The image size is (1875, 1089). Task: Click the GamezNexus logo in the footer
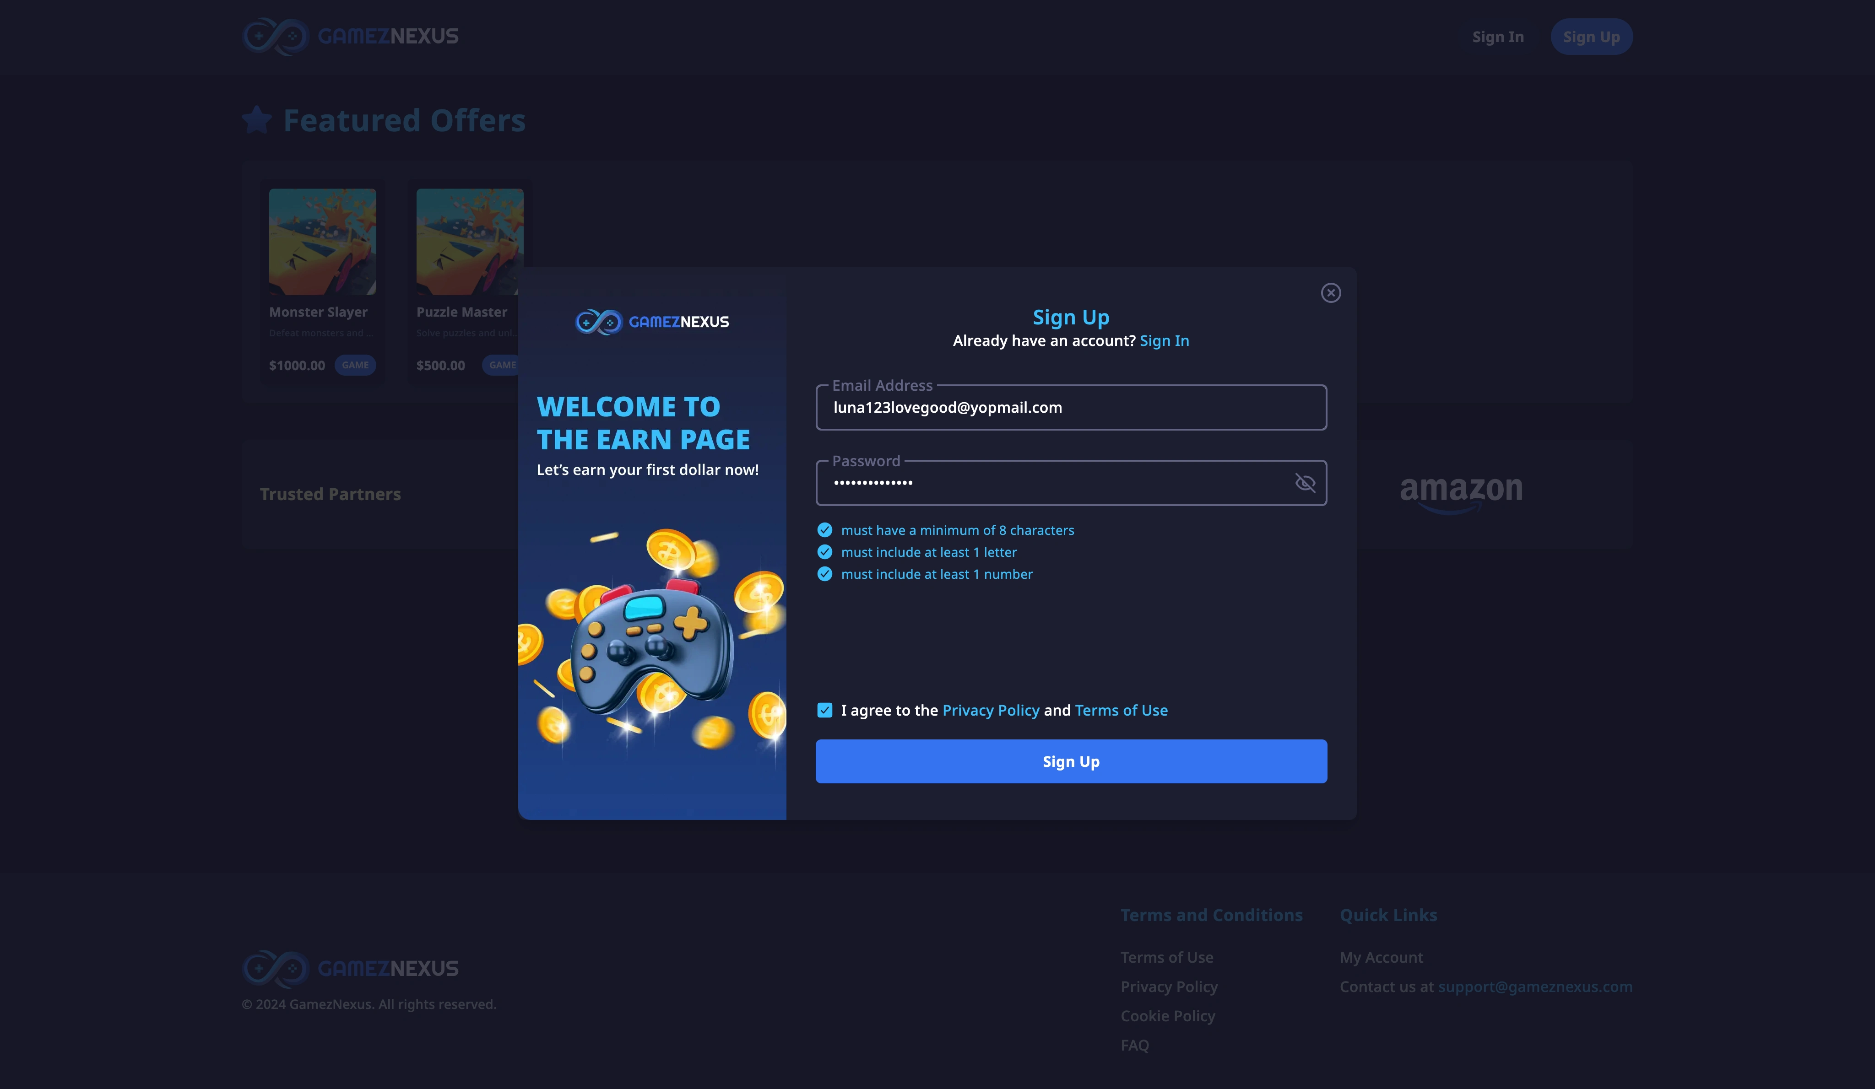pos(351,969)
